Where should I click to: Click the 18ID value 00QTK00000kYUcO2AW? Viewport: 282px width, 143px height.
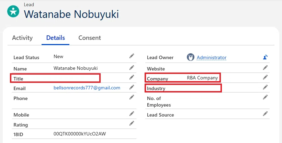[x=80, y=134]
